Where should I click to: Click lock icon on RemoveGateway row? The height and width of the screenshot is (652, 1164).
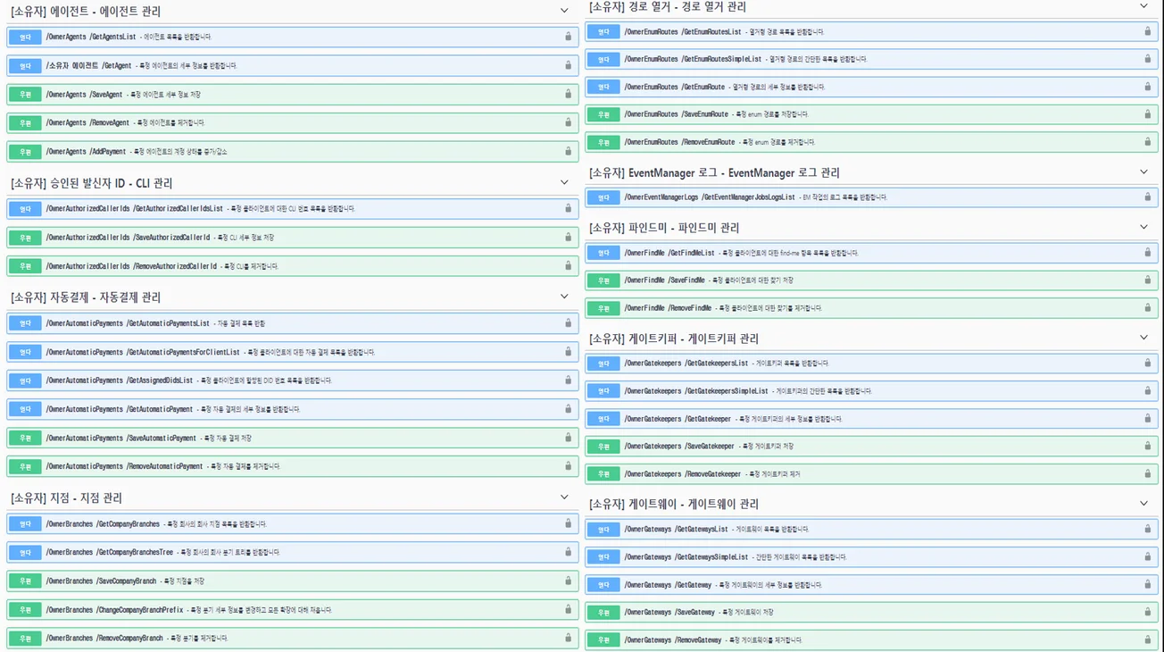tap(1148, 639)
